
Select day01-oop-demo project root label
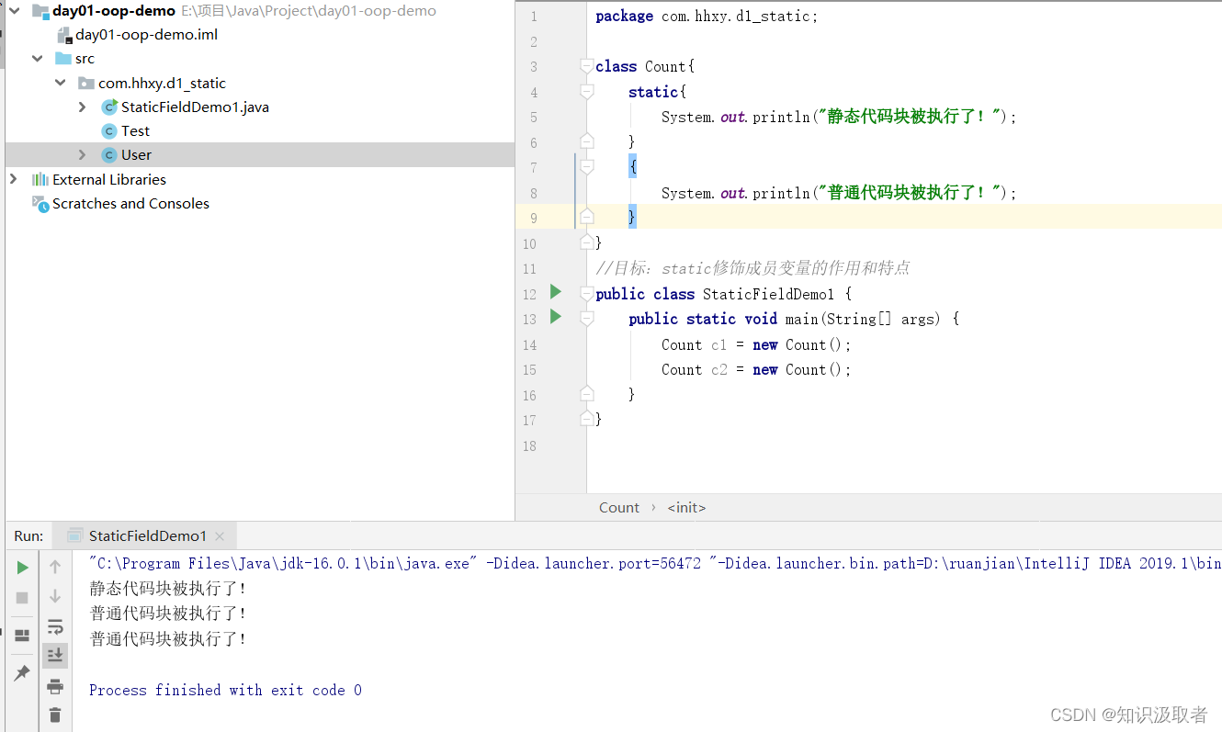pyautogui.click(x=113, y=11)
